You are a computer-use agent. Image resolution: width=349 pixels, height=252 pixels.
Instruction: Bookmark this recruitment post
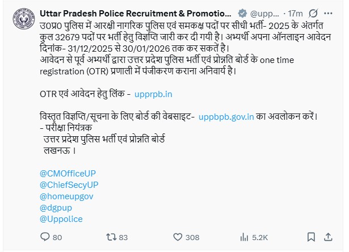coord(311,237)
